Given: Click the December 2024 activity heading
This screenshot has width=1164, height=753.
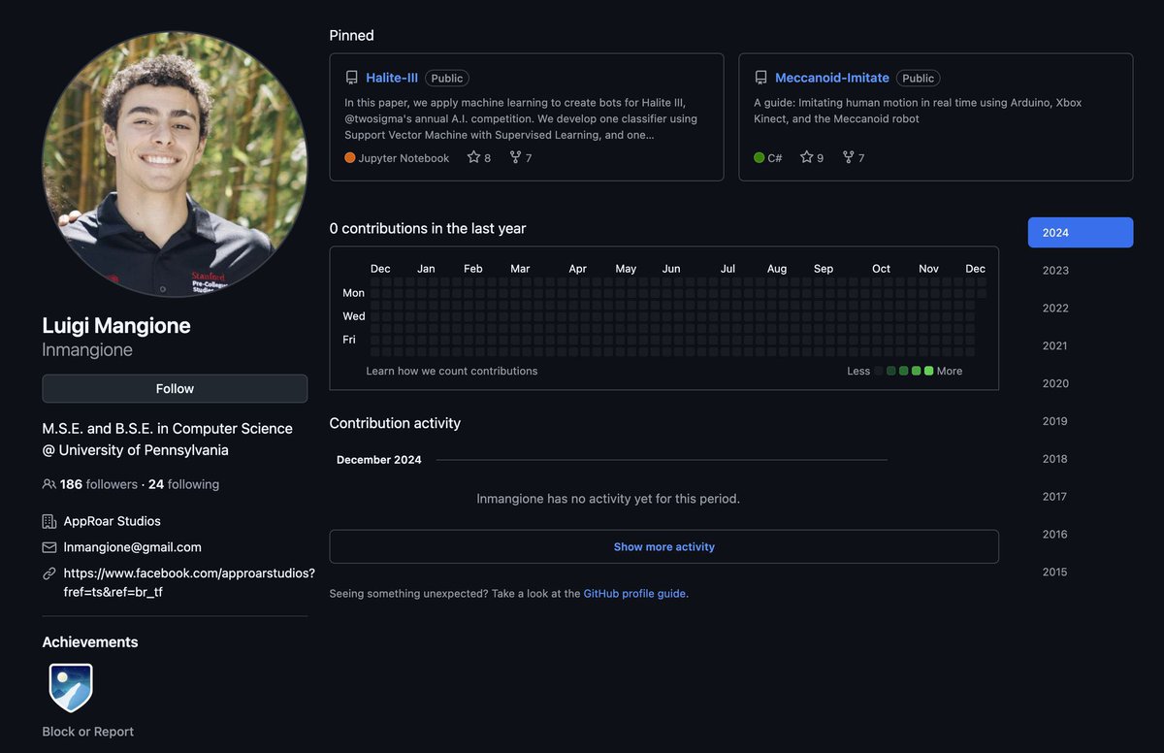Looking at the screenshot, I should point(379,460).
